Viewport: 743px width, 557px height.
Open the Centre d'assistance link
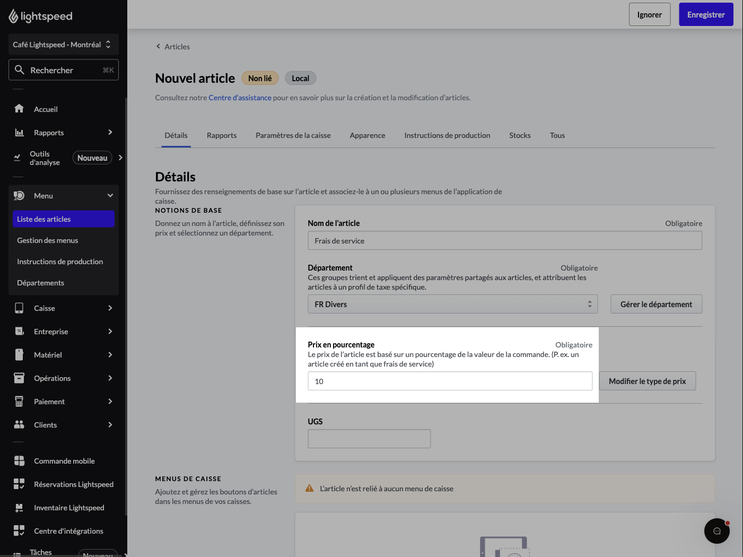pos(240,98)
